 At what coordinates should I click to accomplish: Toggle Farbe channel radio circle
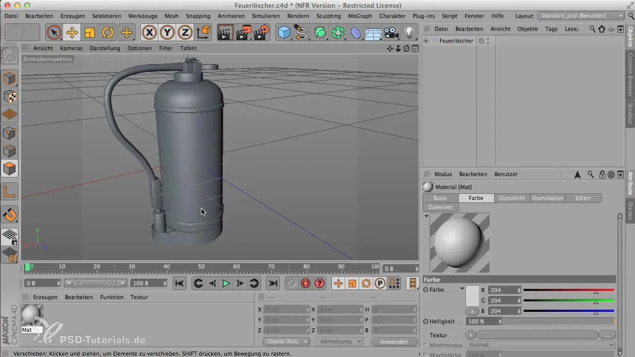coord(426,290)
